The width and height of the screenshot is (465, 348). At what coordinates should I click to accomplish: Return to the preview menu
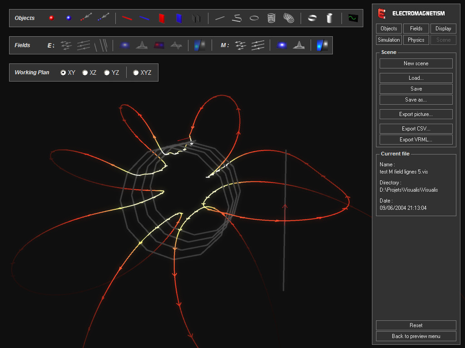coord(416,336)
